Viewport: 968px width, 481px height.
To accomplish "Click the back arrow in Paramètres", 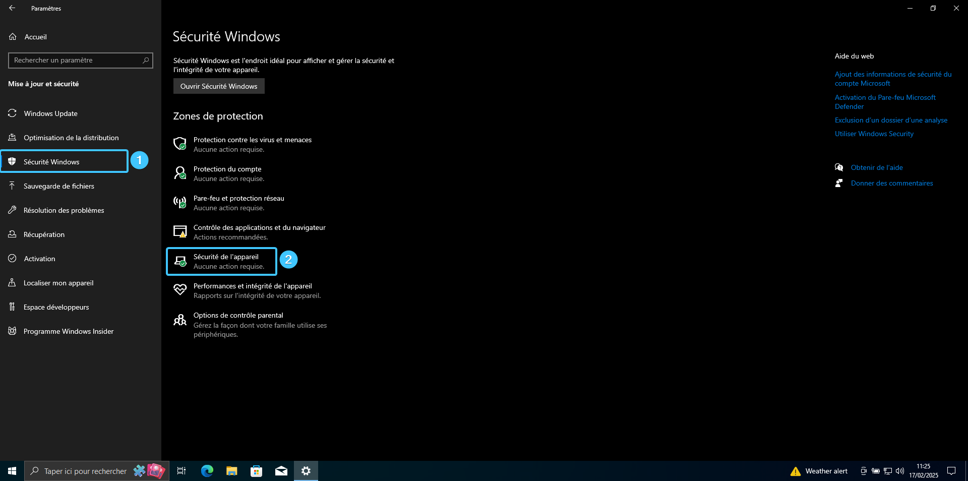I will (x=12, y=8).
